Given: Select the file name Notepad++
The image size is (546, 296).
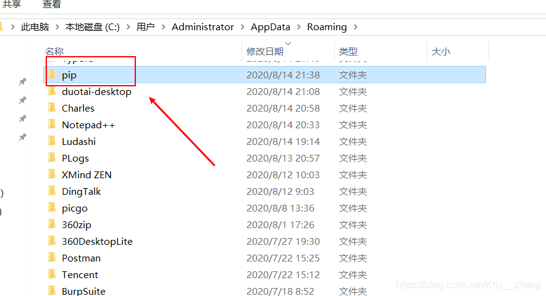Looking at the screenshot, I should pos(88,125).
